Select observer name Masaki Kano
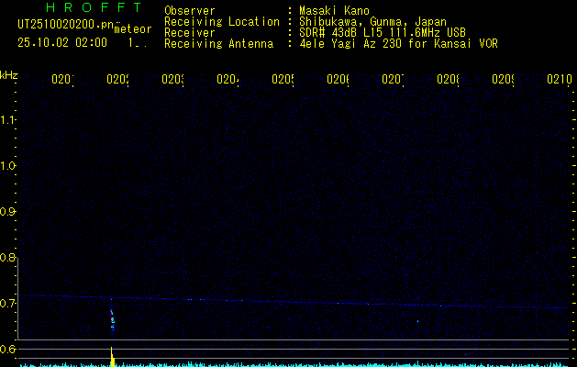 [334, 10]
